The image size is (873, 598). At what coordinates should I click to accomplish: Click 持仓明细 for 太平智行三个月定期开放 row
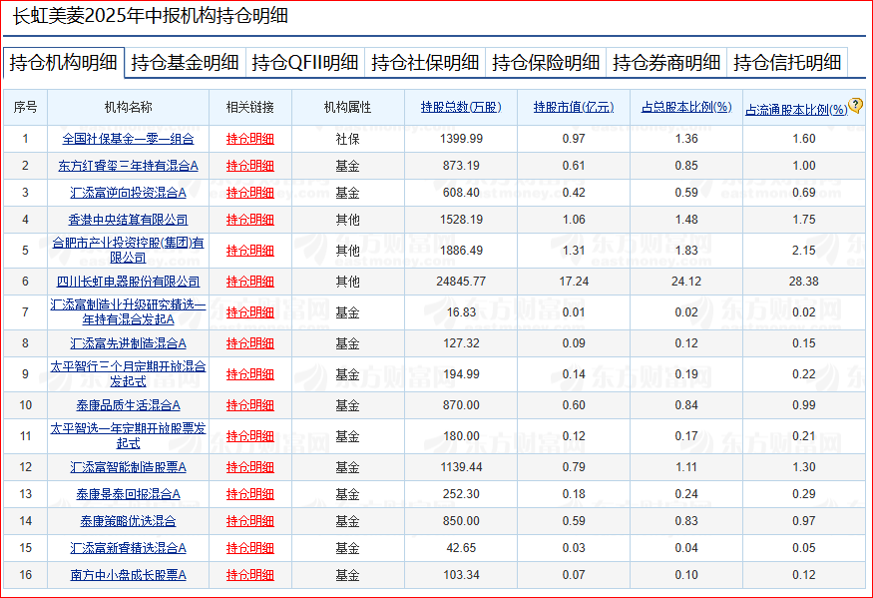(x=250, y=374)
